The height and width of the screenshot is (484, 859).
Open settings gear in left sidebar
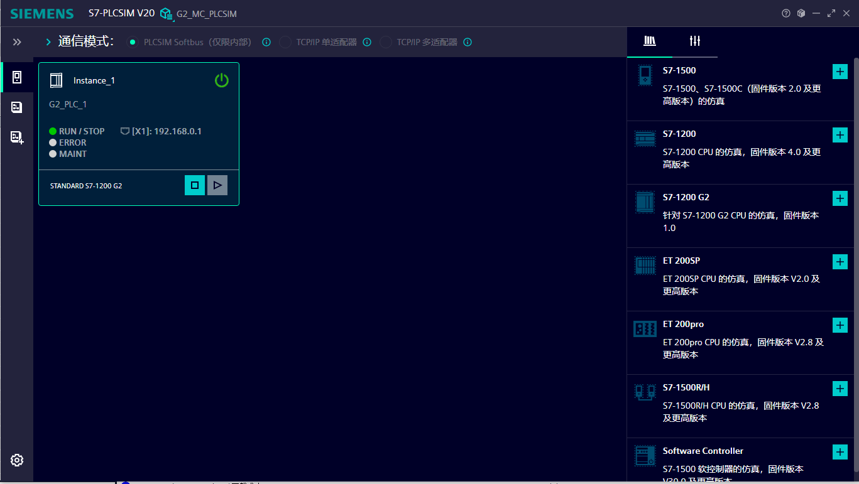(x=17, y=460)
